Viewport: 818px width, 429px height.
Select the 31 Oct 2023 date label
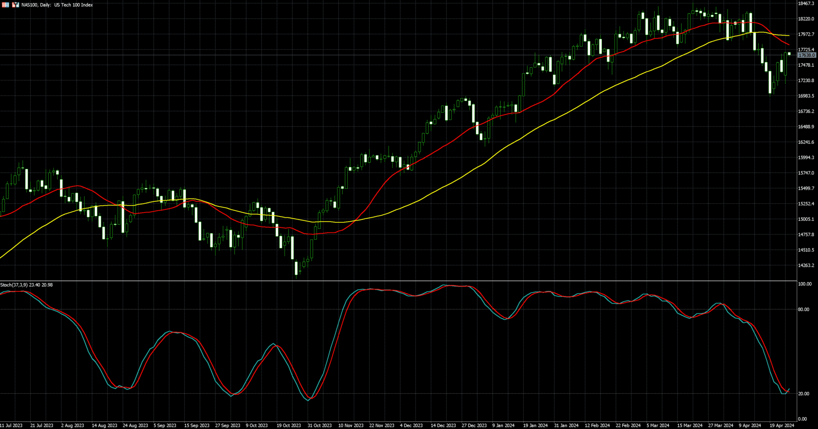tap(320, 426)
